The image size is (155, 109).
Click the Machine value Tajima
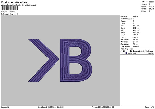135,16
